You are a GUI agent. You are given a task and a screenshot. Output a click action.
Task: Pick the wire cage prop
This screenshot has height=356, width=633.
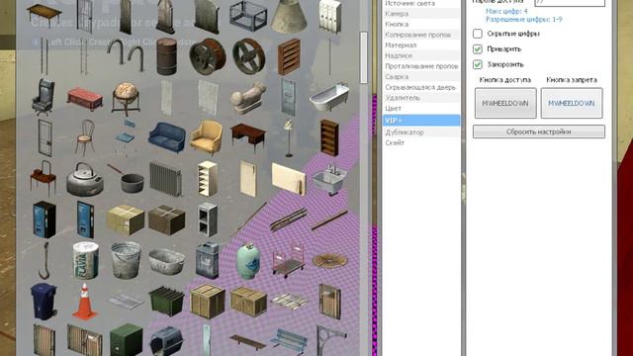click(248, 17)
